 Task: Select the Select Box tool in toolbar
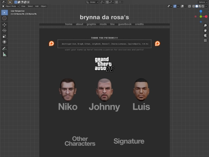click(x=4, y=12)
